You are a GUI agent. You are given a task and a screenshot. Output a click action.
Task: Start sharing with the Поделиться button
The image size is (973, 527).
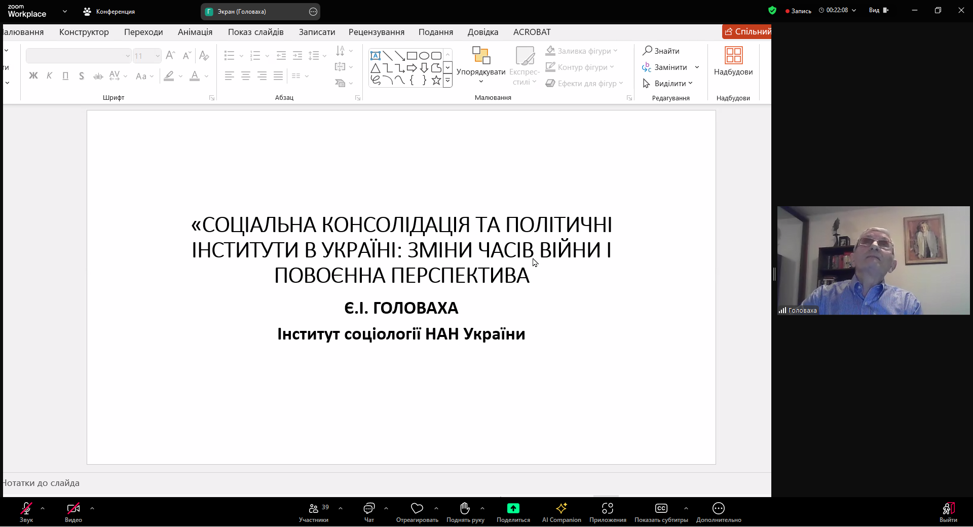pyautogui.click(x=513, y=512)
